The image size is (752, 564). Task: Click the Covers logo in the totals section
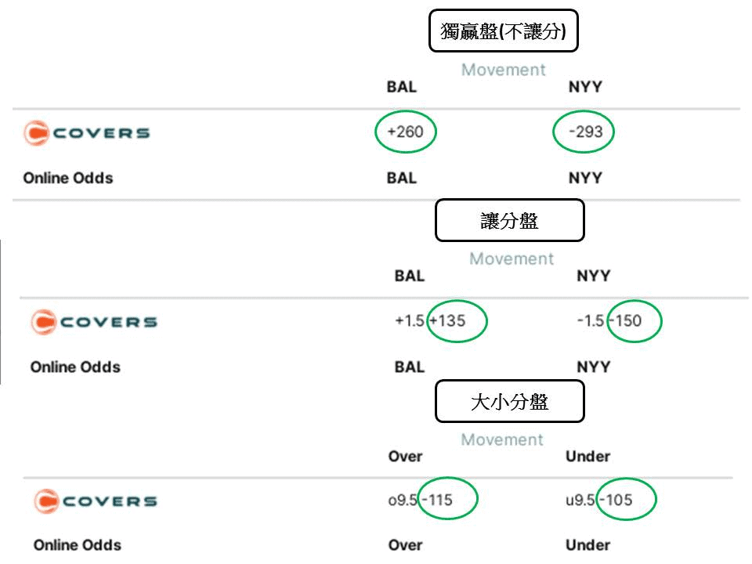[96, 501]
